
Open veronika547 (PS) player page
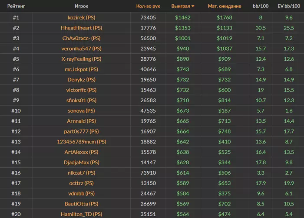[x=82, y=49]
